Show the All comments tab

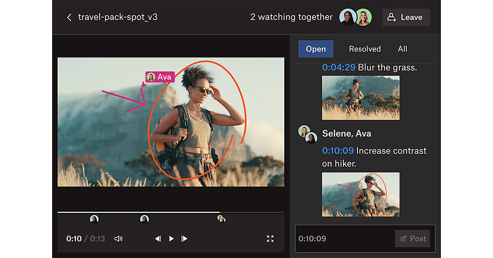[x=402, y=49]
